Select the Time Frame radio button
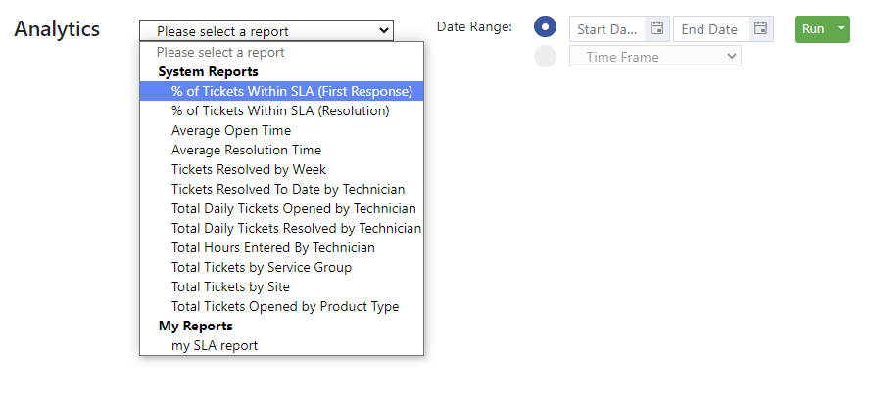 point(545,57)
